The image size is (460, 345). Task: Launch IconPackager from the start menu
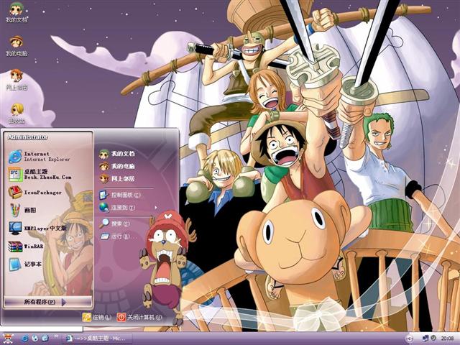click(x=35, y=193)
